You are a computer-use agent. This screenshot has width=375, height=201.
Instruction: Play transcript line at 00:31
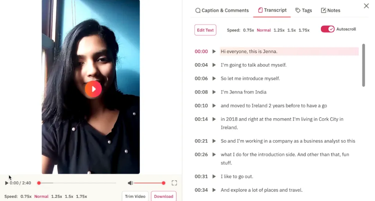[x=214, y=176]
